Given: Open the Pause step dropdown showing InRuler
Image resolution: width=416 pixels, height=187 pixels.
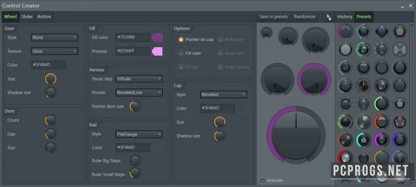Looking at the screenshot, I should pyautogui.click(x=139, y=79).
